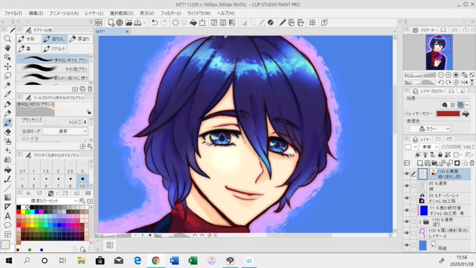Click the grid snap icon in command bar
Screen dimensions: 476x268
(312, 23)
